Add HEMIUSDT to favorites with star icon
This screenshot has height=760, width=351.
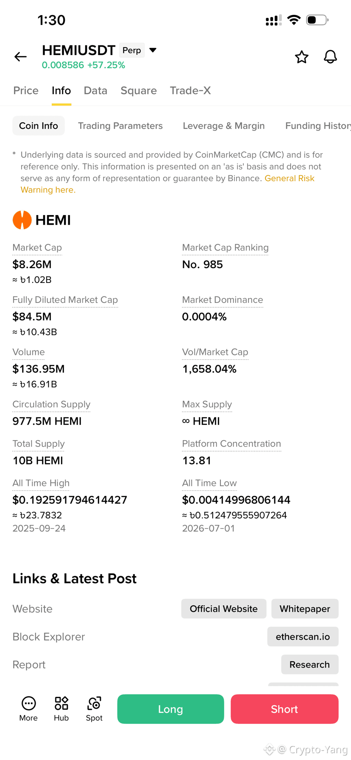tap(301, 57)
